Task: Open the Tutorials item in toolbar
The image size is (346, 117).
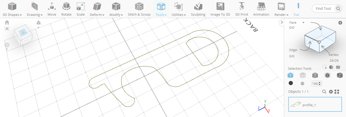Action: click(x=296, y=9)
